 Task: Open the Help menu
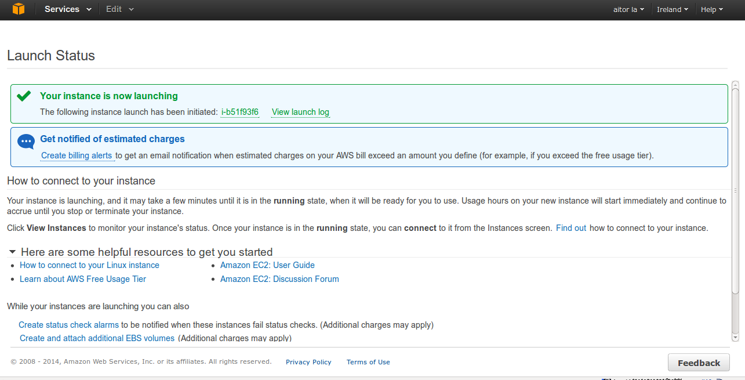pyautogui.click(x=711, y=9)
